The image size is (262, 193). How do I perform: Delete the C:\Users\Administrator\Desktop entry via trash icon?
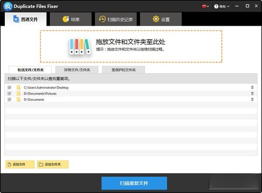pyautogui.click(x=252, y=87)
